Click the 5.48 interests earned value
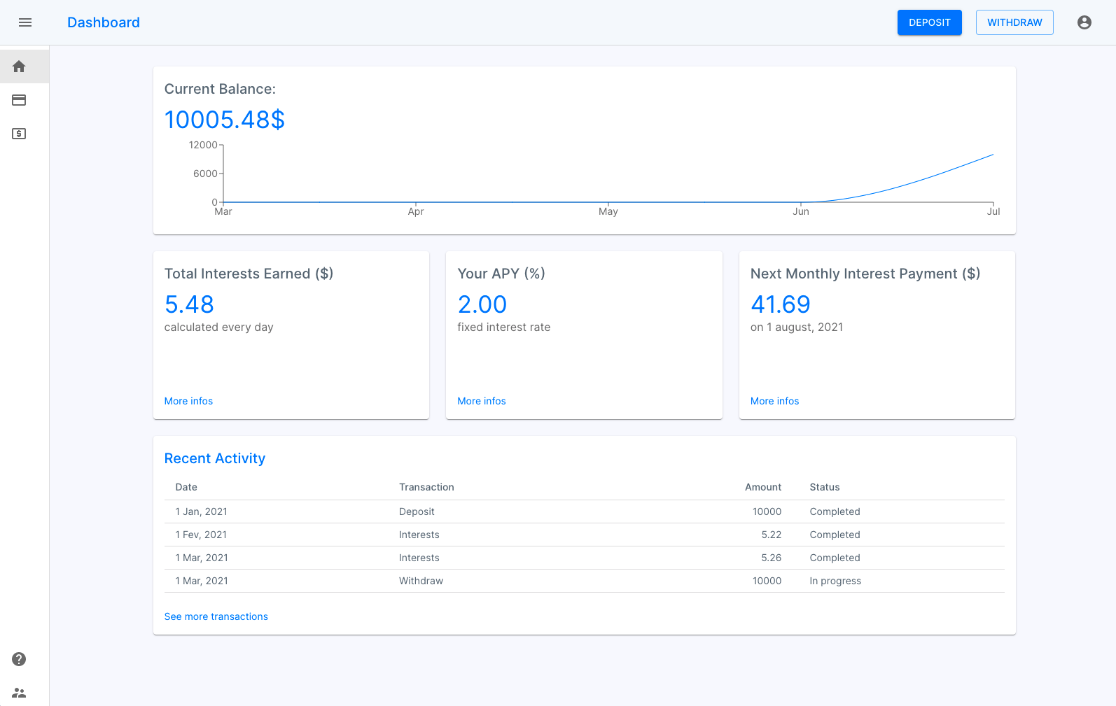 click(x=189, y=304)
